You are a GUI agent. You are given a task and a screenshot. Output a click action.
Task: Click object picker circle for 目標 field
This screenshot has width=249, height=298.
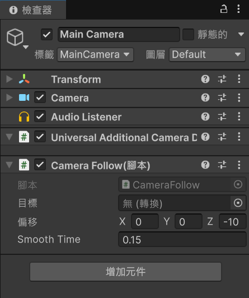238,203
